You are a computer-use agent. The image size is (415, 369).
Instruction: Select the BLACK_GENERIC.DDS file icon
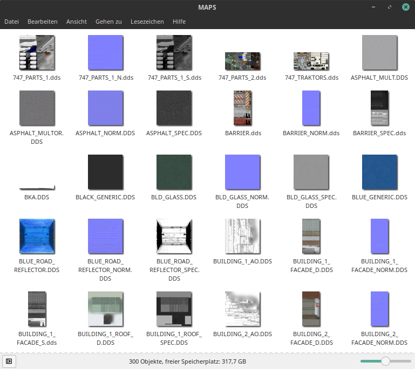105,172
